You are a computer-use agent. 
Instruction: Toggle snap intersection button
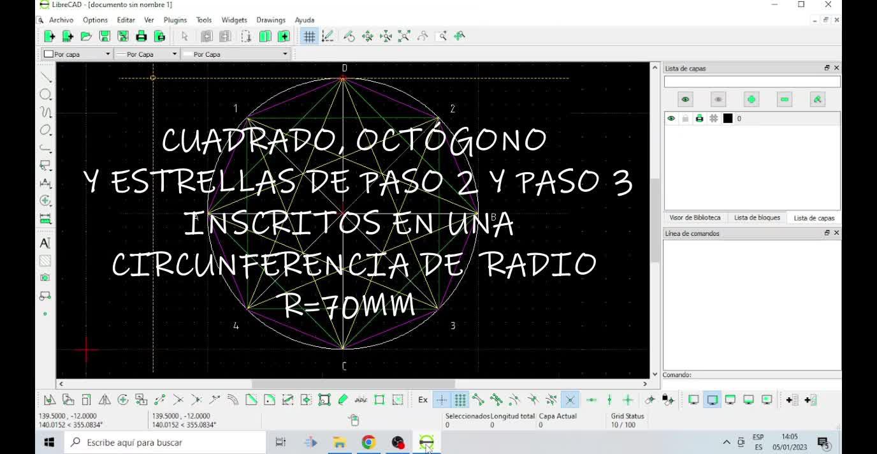point(570,400)
